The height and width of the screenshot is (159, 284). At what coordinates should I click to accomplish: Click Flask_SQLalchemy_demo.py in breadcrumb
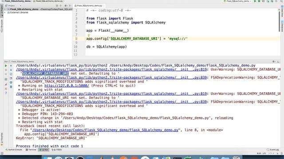coord(48,1)
